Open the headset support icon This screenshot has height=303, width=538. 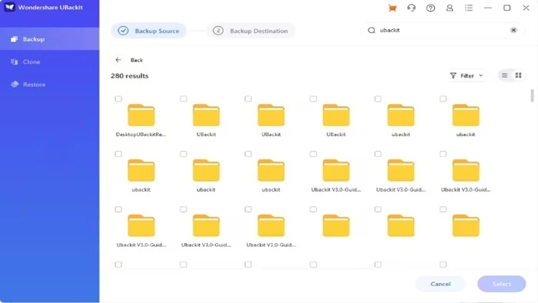[411, 8]
